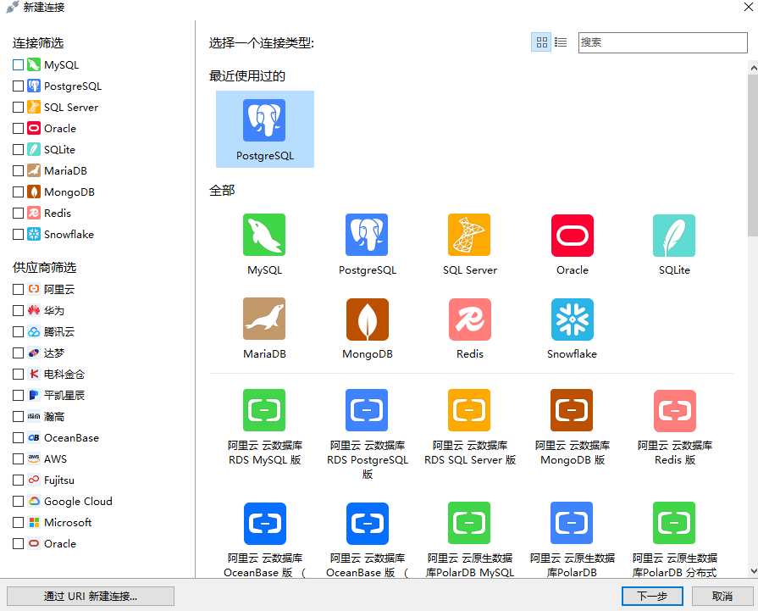This screenshot has height=611, width=758.
Task: Select the Snowflake connection type icon
Action: point(572,319)
